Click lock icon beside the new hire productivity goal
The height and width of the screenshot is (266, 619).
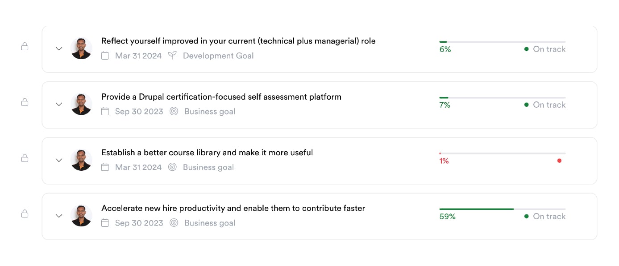25,214
